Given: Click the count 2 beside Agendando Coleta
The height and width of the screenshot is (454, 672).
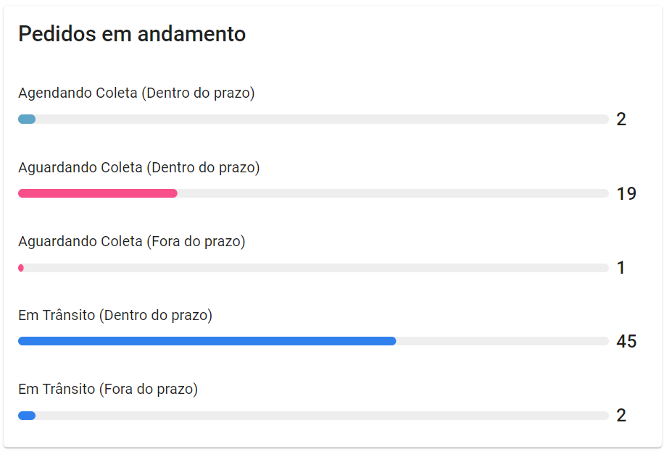Looking at the screenshot, I should click(x=621, y=119).
